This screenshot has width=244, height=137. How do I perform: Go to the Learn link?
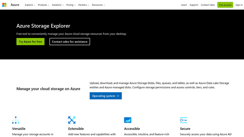point(184,5)
